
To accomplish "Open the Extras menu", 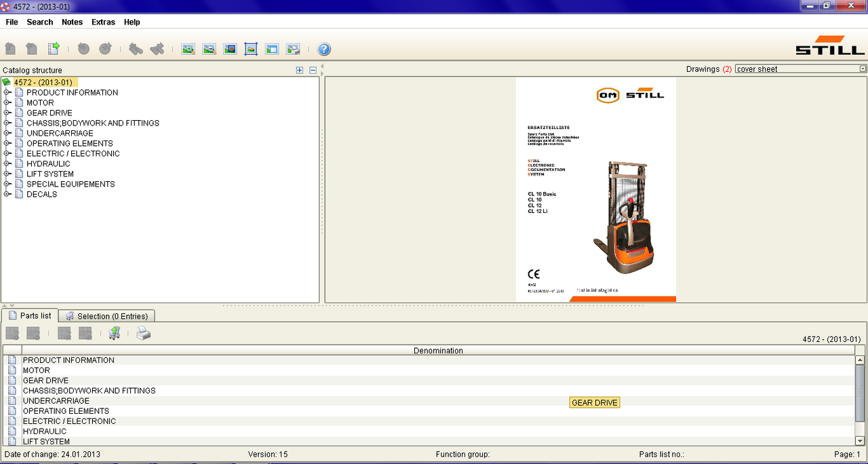I will pyautogui.click(x=103, y=22).
